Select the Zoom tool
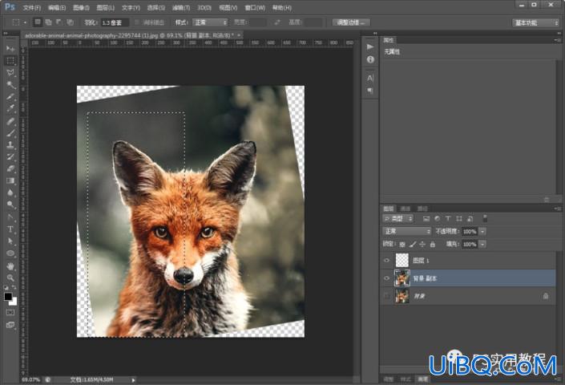This screenshot has width=565, height=385. click(x=10, y=278)
